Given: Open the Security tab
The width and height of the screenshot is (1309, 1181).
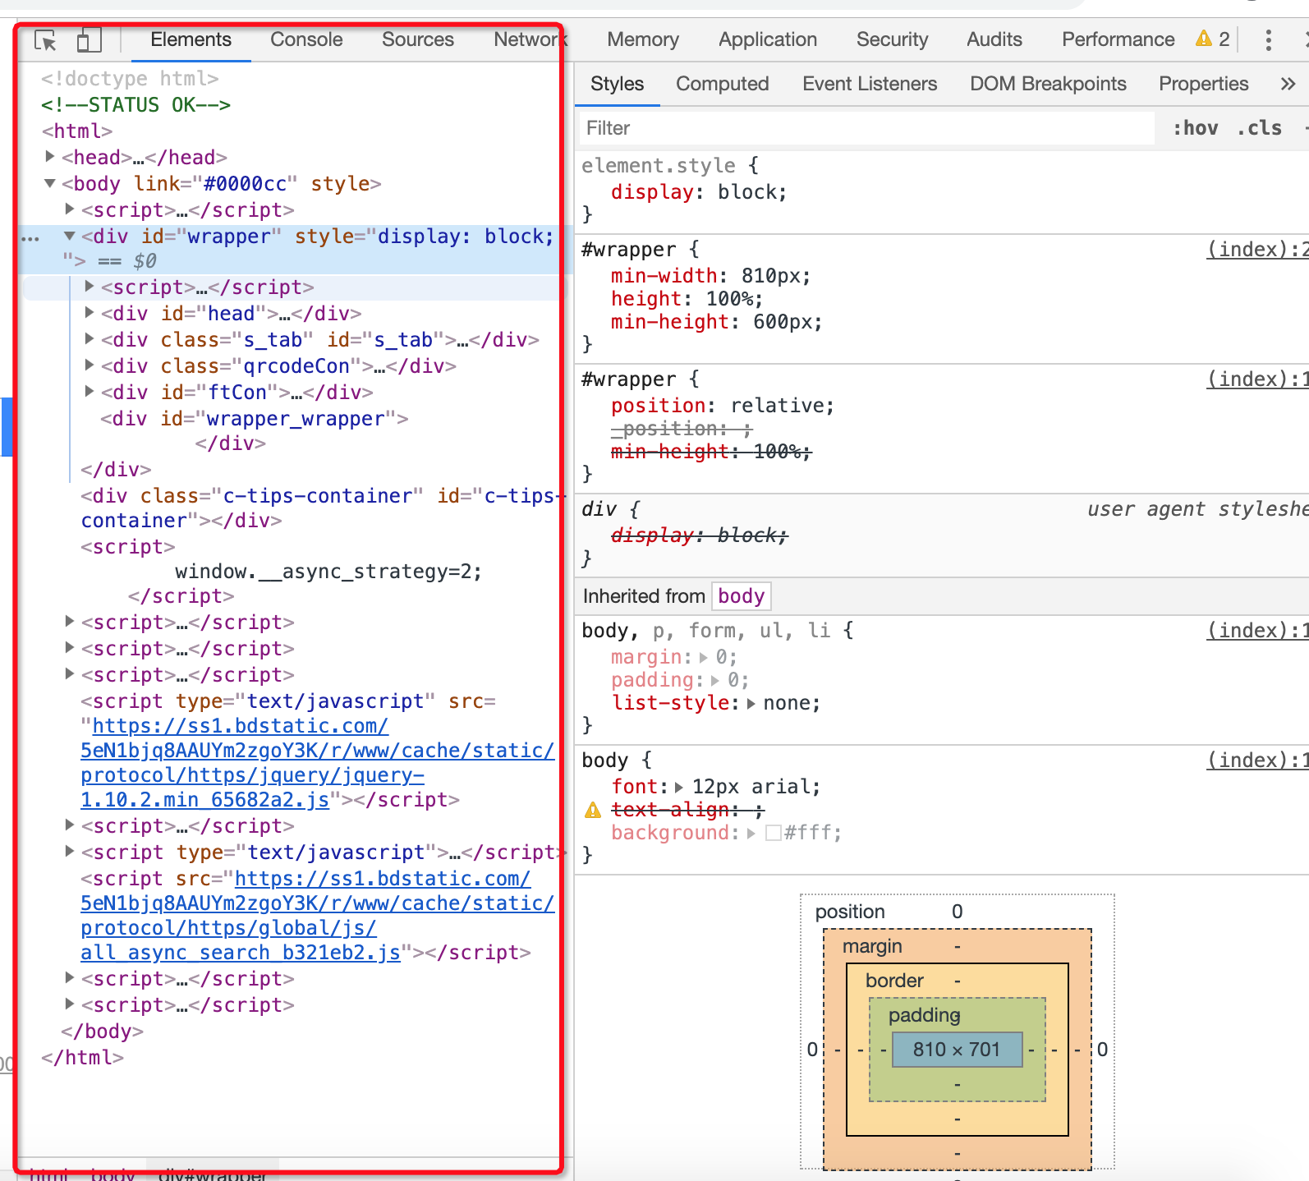Looking at the screenshot, I should 893,39.
